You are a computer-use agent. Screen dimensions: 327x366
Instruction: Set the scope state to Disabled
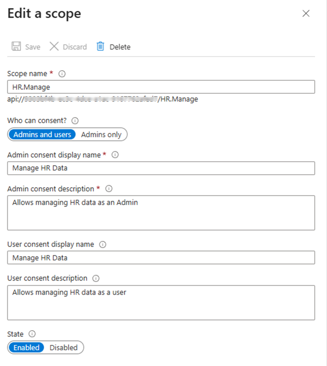tap(63, 347)
